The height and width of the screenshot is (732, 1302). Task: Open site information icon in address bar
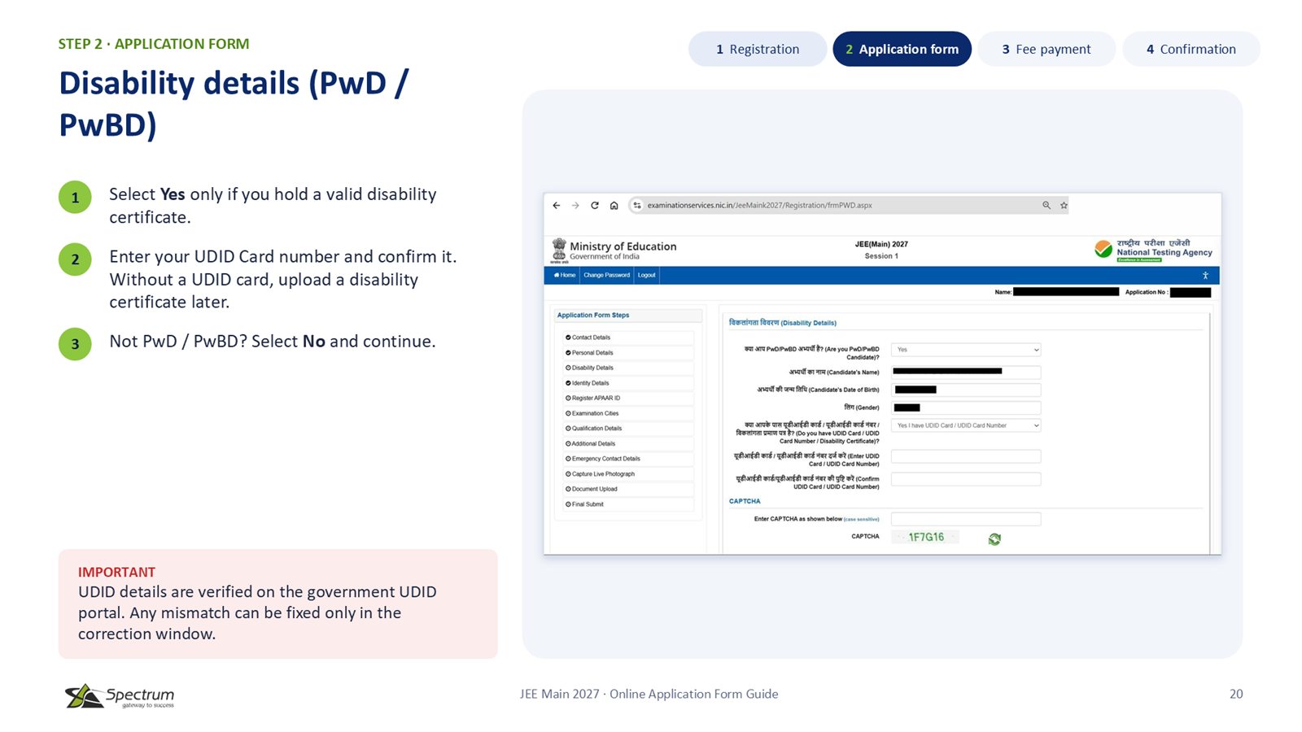tap(637, 206)
